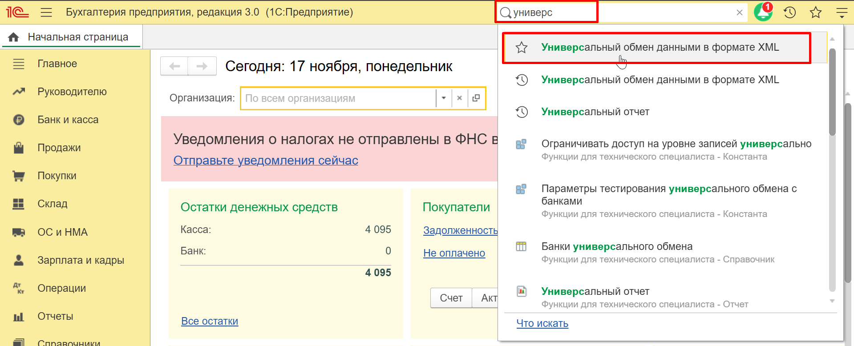Image resolution: width=854 pixels, height=346 pixels.
Task: Open the Зарплата и кадры section
Action: [x=81, y=260]
